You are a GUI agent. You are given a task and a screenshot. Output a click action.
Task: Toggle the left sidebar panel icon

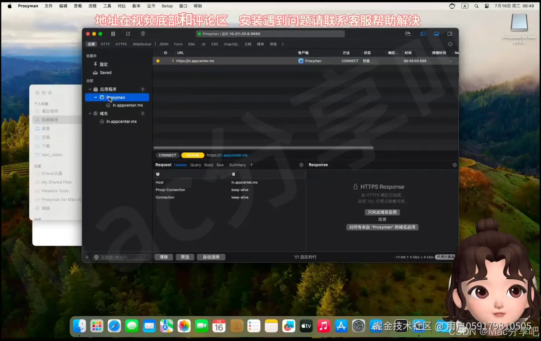[423, 34]
